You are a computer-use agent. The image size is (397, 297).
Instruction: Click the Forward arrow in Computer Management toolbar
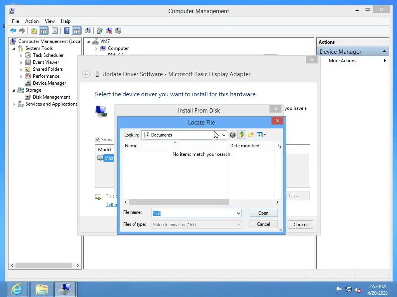coord(22,31)
